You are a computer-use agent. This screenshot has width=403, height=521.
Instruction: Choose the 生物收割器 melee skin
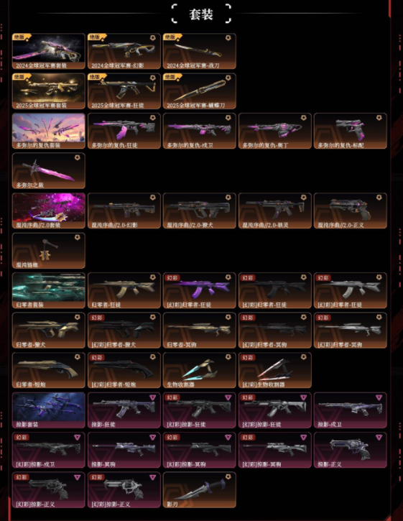[199, 370]
